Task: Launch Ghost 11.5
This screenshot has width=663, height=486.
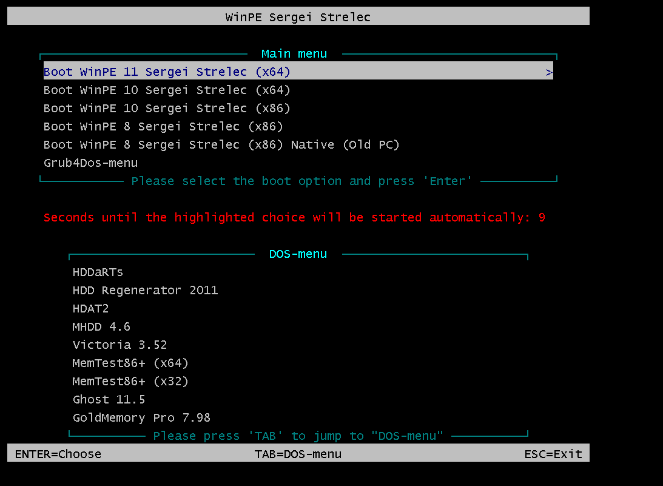Action: 109,399
